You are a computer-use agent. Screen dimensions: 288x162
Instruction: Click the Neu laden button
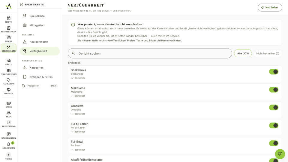270,7
